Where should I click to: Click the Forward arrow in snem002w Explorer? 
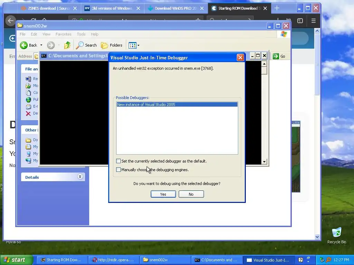click(51, 45)
